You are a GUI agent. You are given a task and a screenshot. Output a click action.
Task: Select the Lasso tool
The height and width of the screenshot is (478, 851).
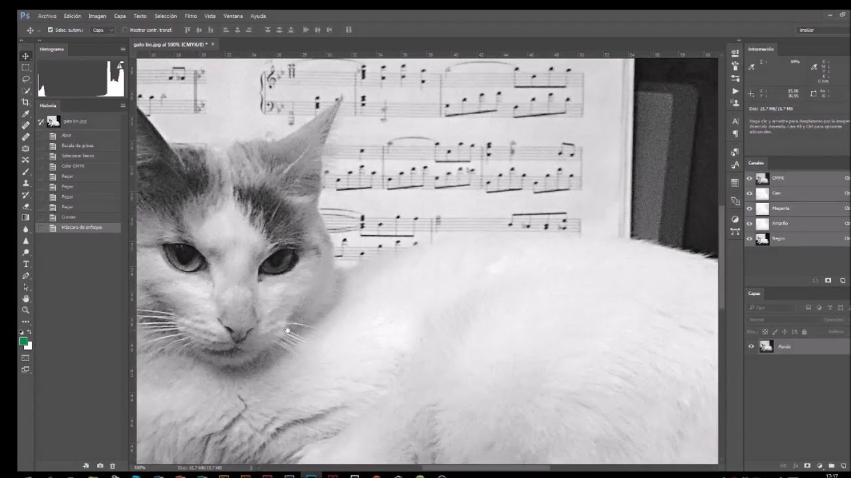(x=26, y=79)
